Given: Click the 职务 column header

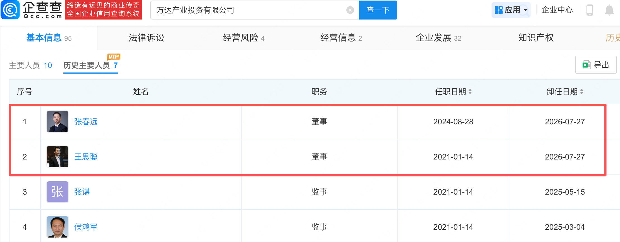Looking at the screenshot, I should pos(319,91).
